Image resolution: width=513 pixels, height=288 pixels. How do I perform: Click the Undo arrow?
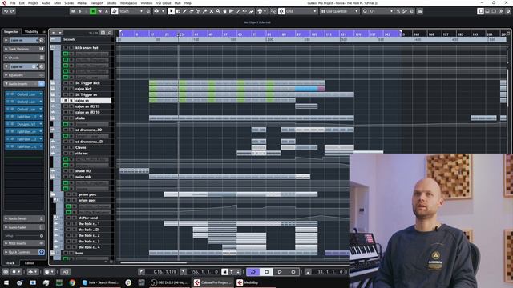point(6,11)
